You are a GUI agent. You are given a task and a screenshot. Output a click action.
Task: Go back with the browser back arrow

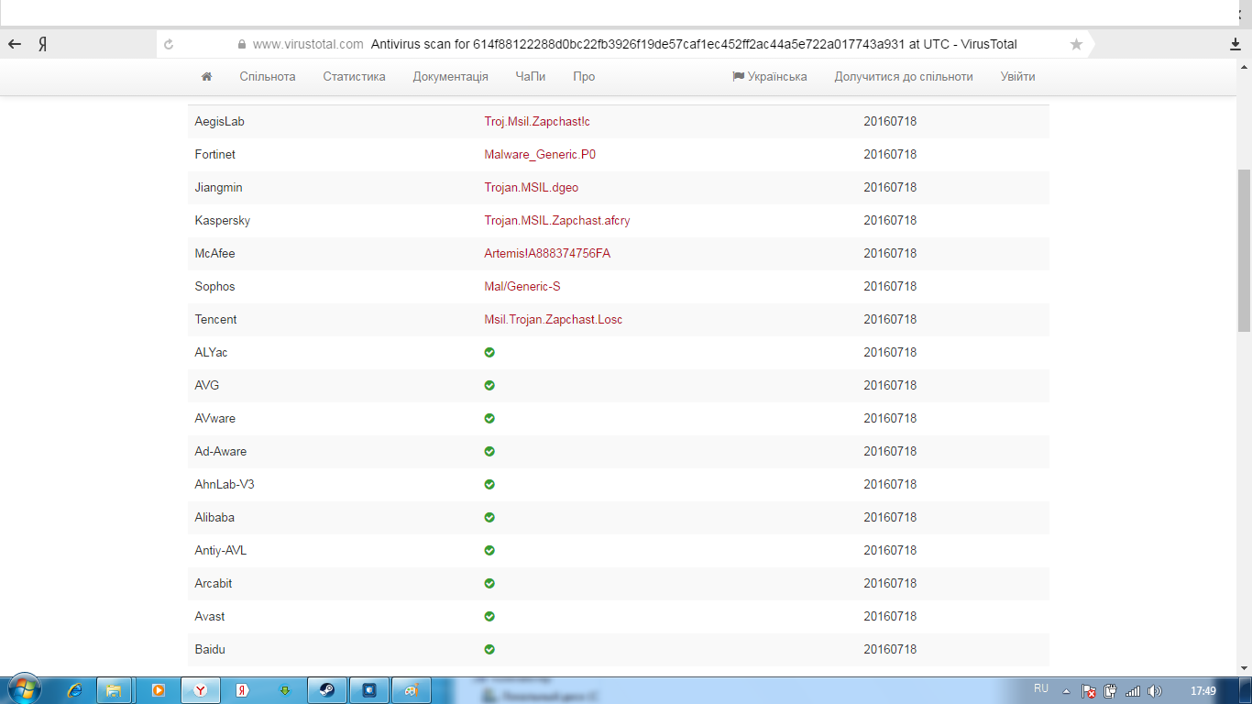[15, 44]
